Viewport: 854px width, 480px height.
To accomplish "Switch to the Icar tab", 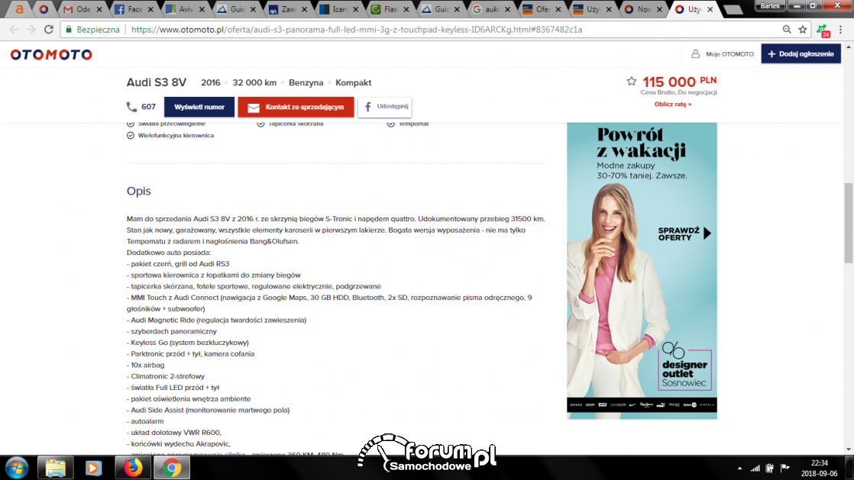I will (338, 9).
